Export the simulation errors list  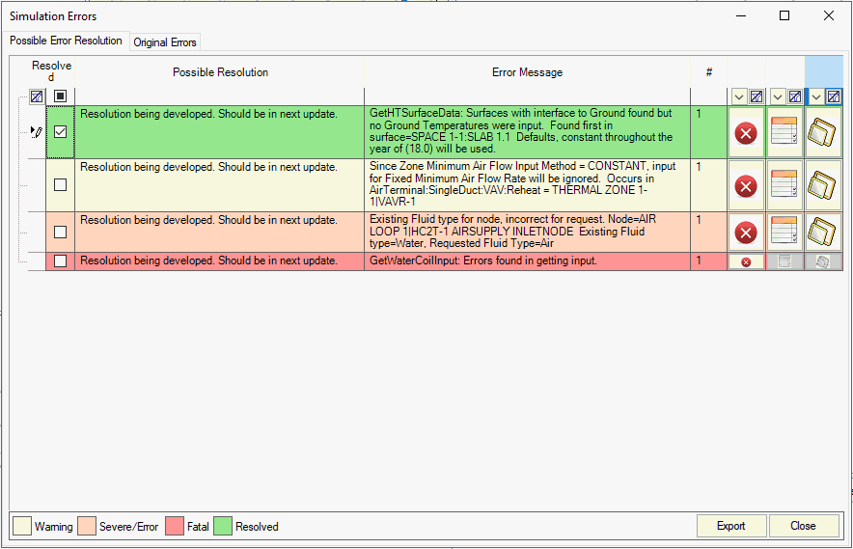click(x=730, y=526)
